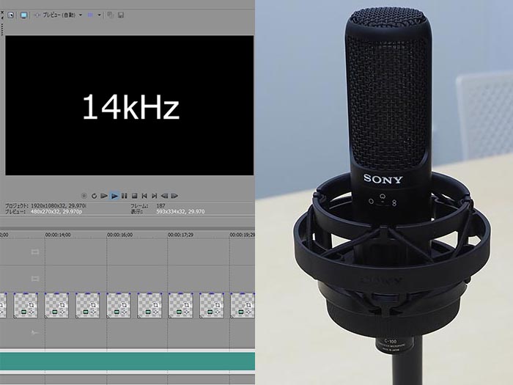Click the 00:00:17;29 ruler timecode
Screen dimensions: 513x385
180,235
